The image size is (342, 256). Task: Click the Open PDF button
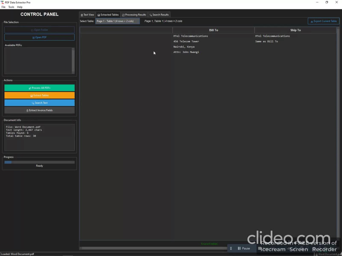point(39,37)
